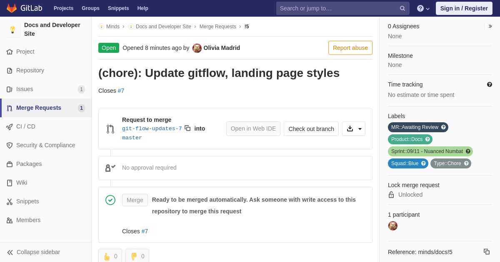The image size is (500, 262).
Task: Click the Packages icon in sidebar
Action: coord(10,164)
